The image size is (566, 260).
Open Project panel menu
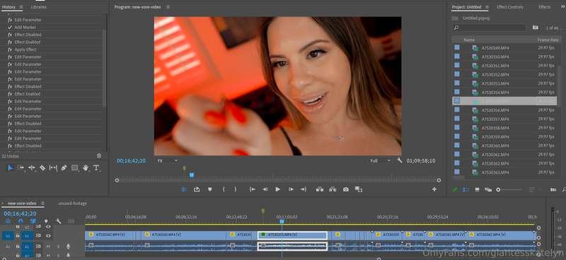[x=486, y=7]
